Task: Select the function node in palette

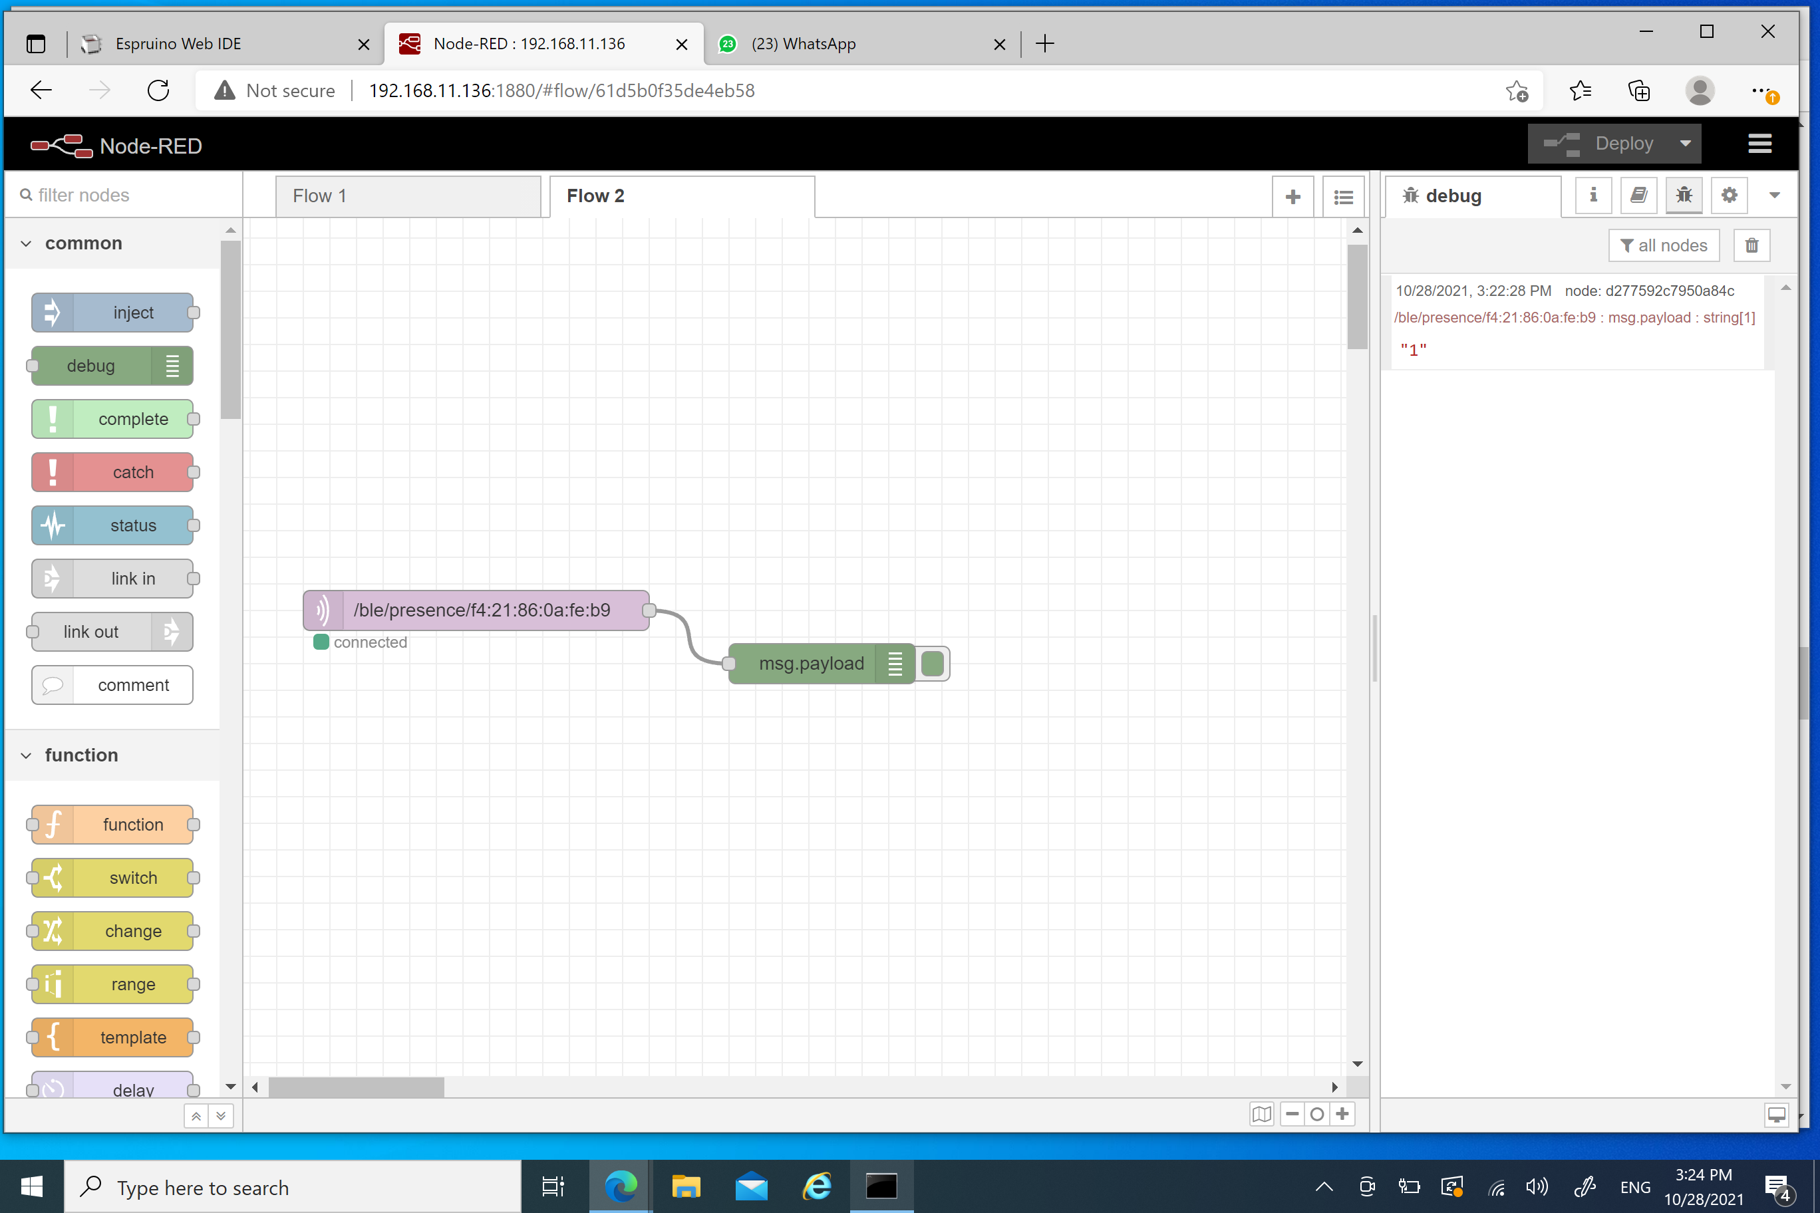Action: (x=113, y=825)
